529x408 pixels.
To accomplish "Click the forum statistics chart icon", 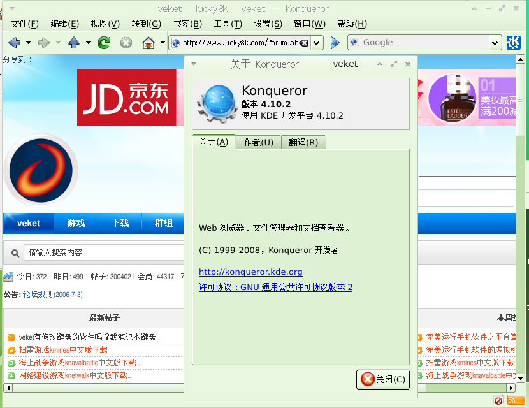I will point(8,277).
